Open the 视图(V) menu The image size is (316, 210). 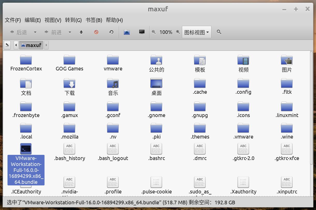(53, 20)
